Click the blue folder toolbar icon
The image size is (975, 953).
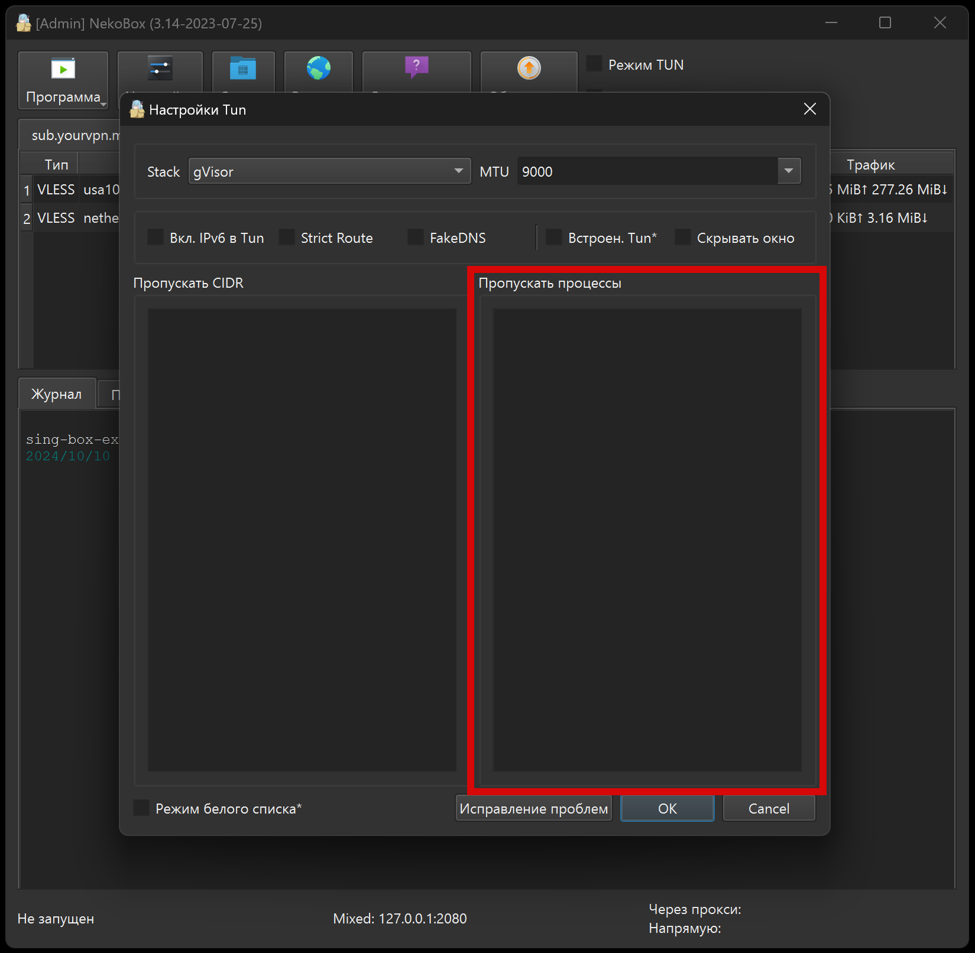pos(243,69)
